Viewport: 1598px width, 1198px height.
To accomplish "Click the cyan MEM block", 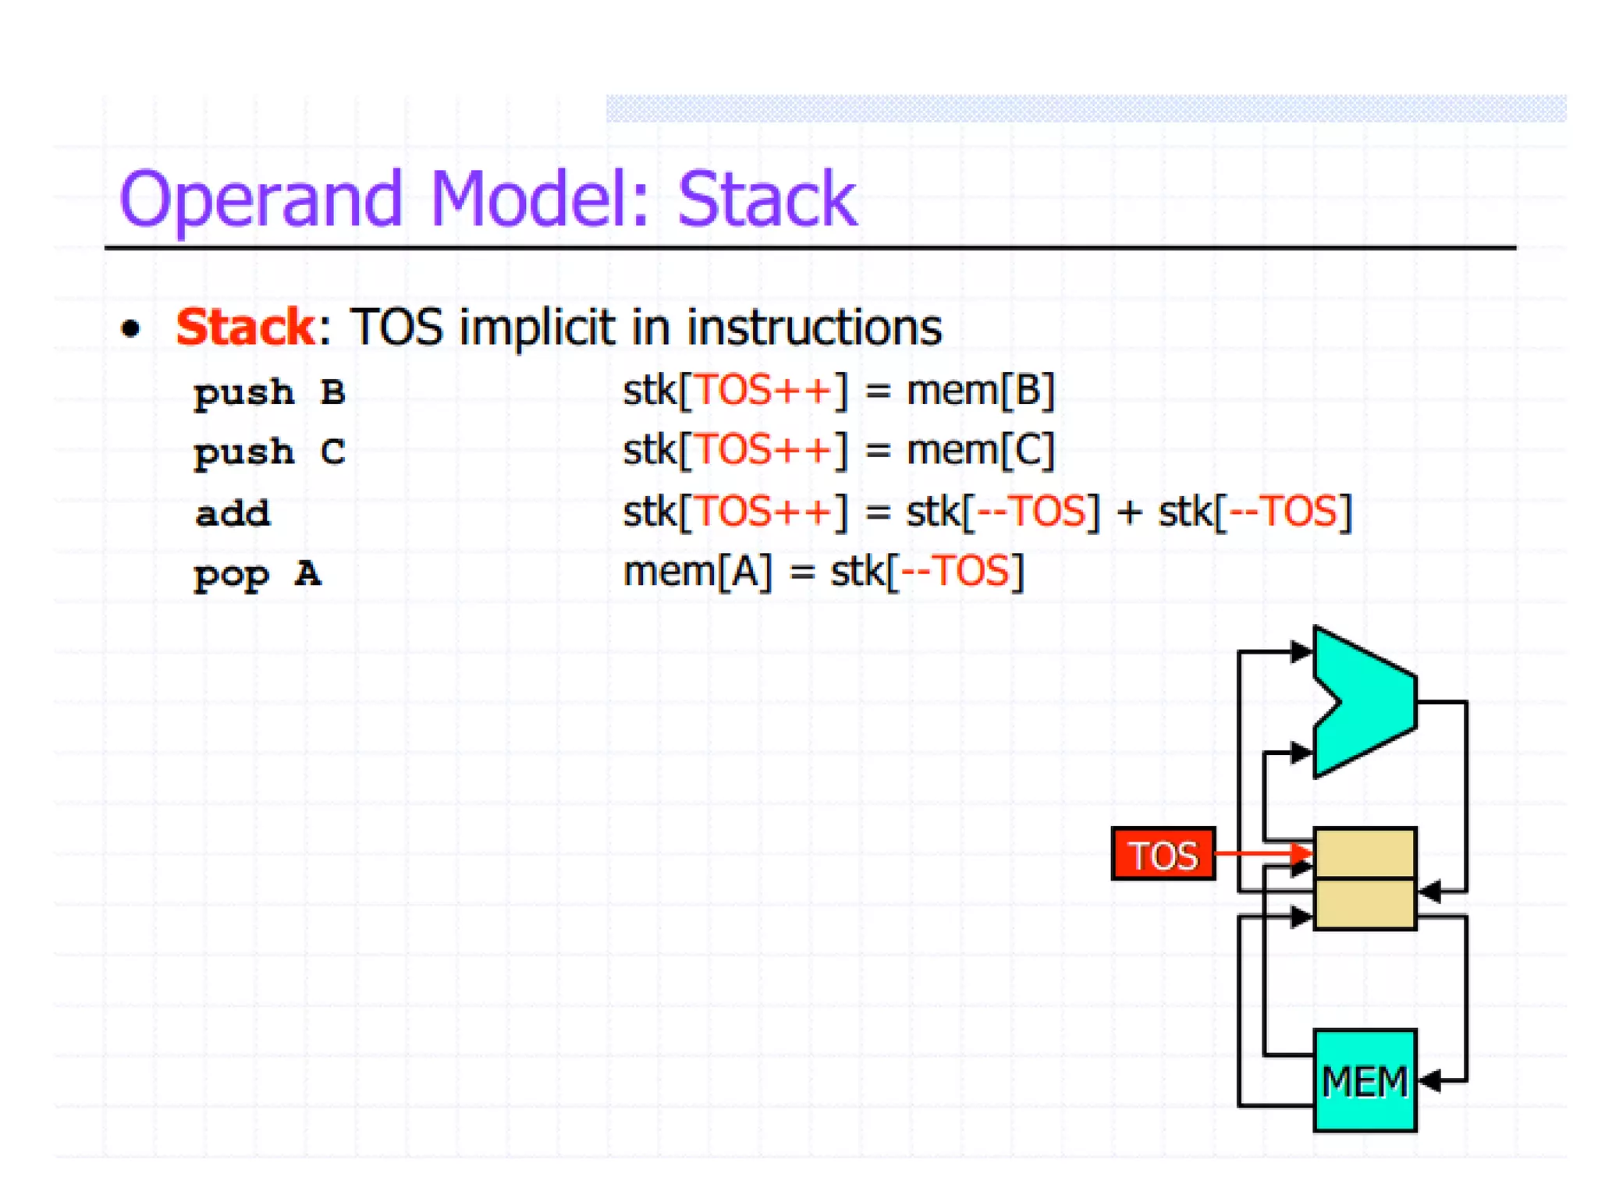I will (1364, 1081).
